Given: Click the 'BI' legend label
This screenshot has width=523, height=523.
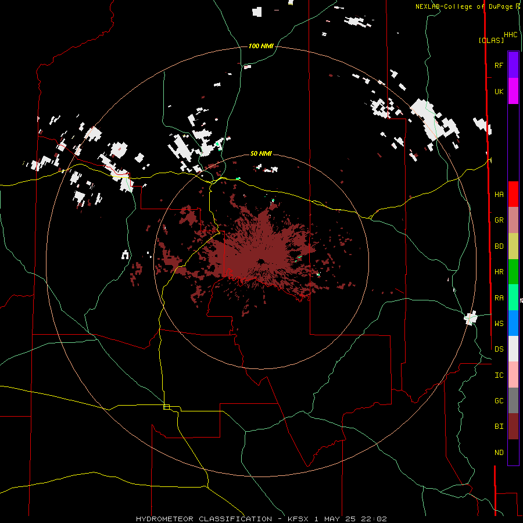Looking at the screenshot, I should coord(499,427).
